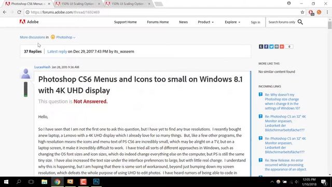View site info beside the URL
The height and width of the screenshot is (187, 332).
27,12
